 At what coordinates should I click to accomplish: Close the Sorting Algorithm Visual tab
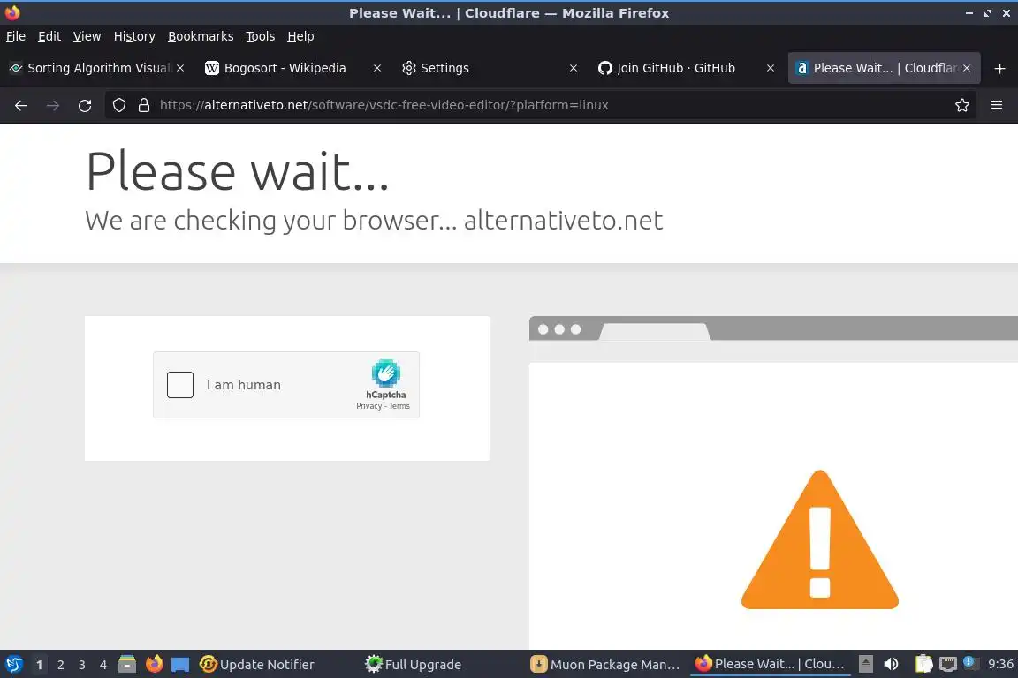tap(180, 68)
